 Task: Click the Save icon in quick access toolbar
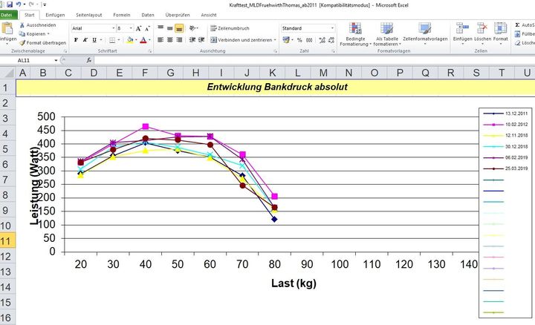(x=9, y=4)
